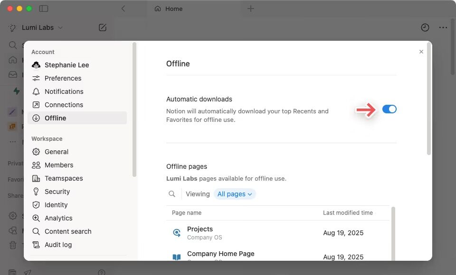Toggle the Automatic downloads switch
The width and height of the screenshot is (456, 275).
coord(389,109)
